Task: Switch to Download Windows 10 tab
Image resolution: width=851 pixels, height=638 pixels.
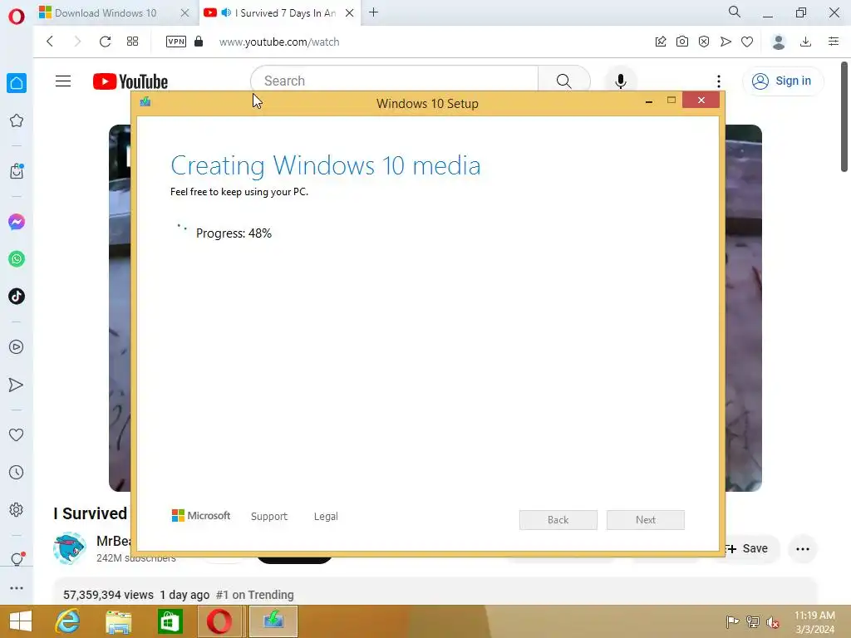Action: coord(106,13)
